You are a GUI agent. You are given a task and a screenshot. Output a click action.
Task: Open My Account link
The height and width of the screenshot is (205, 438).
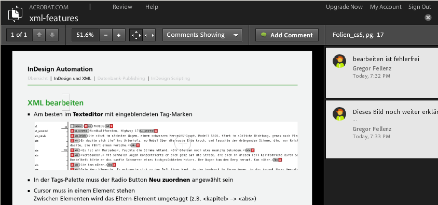(386, 7)
